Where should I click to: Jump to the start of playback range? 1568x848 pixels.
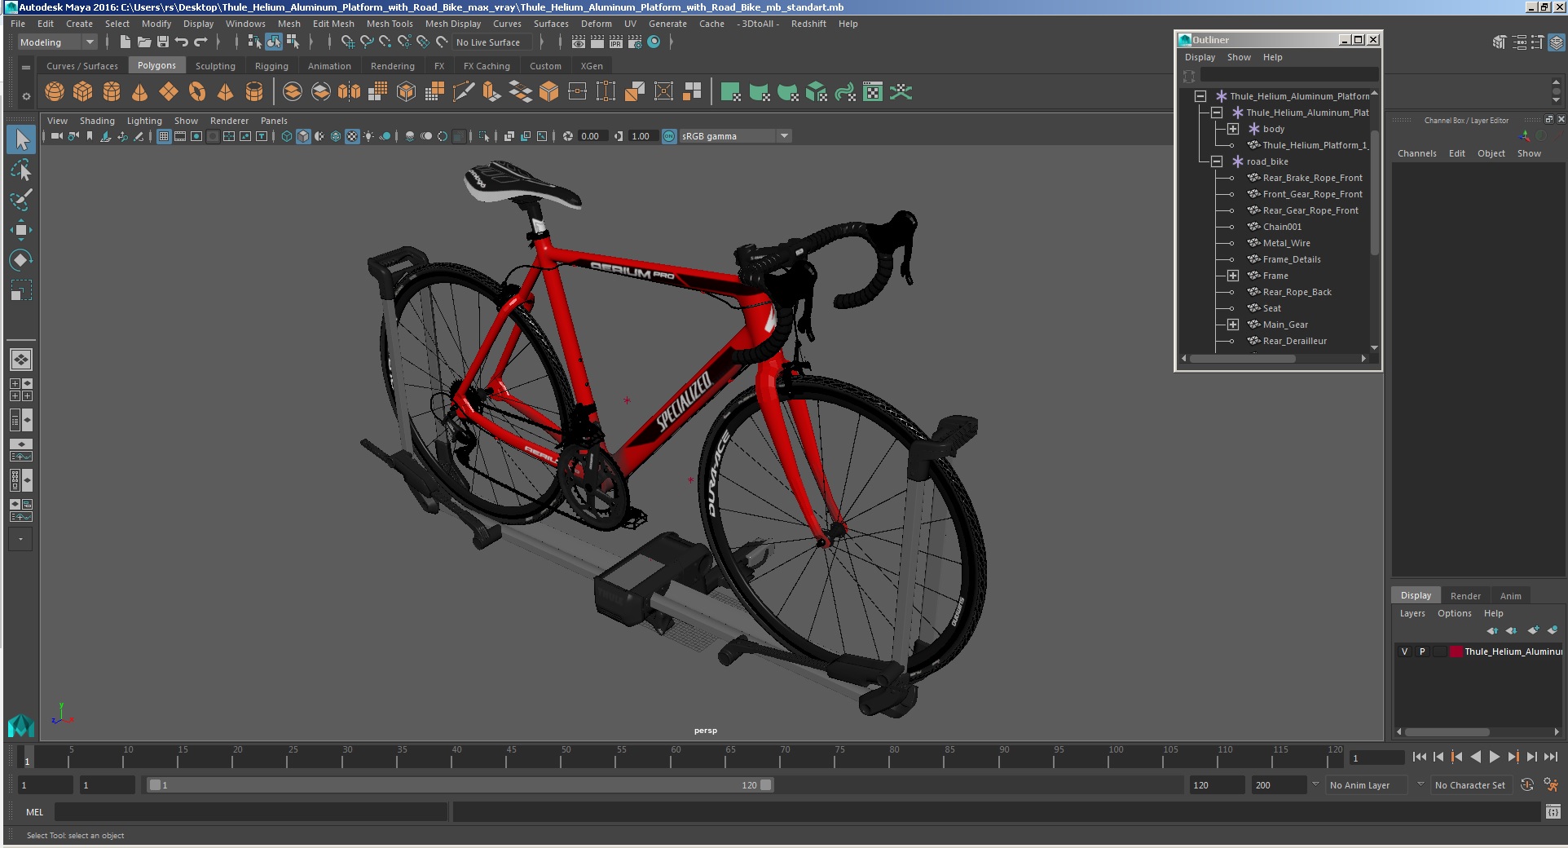(1419, 757)
